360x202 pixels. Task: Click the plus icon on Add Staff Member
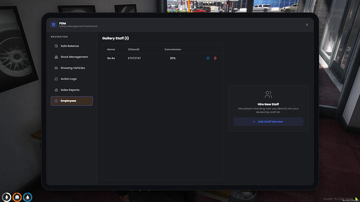coord(254,122)
